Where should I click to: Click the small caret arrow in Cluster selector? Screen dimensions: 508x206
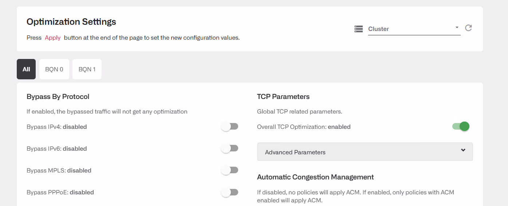pos(457,28)
